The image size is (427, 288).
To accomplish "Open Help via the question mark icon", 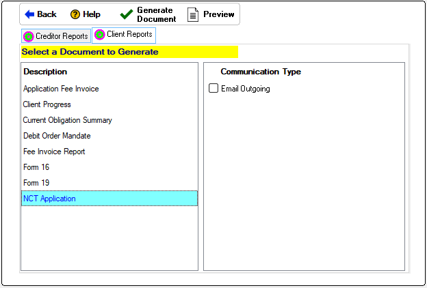I will tap(75, 14).
